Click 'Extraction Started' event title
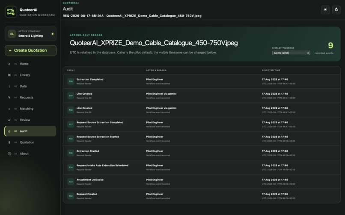Viewport: 345px width, 215px height. (88, 151)
